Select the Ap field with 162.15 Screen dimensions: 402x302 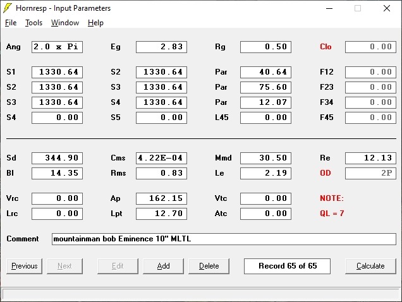point(162,198)
